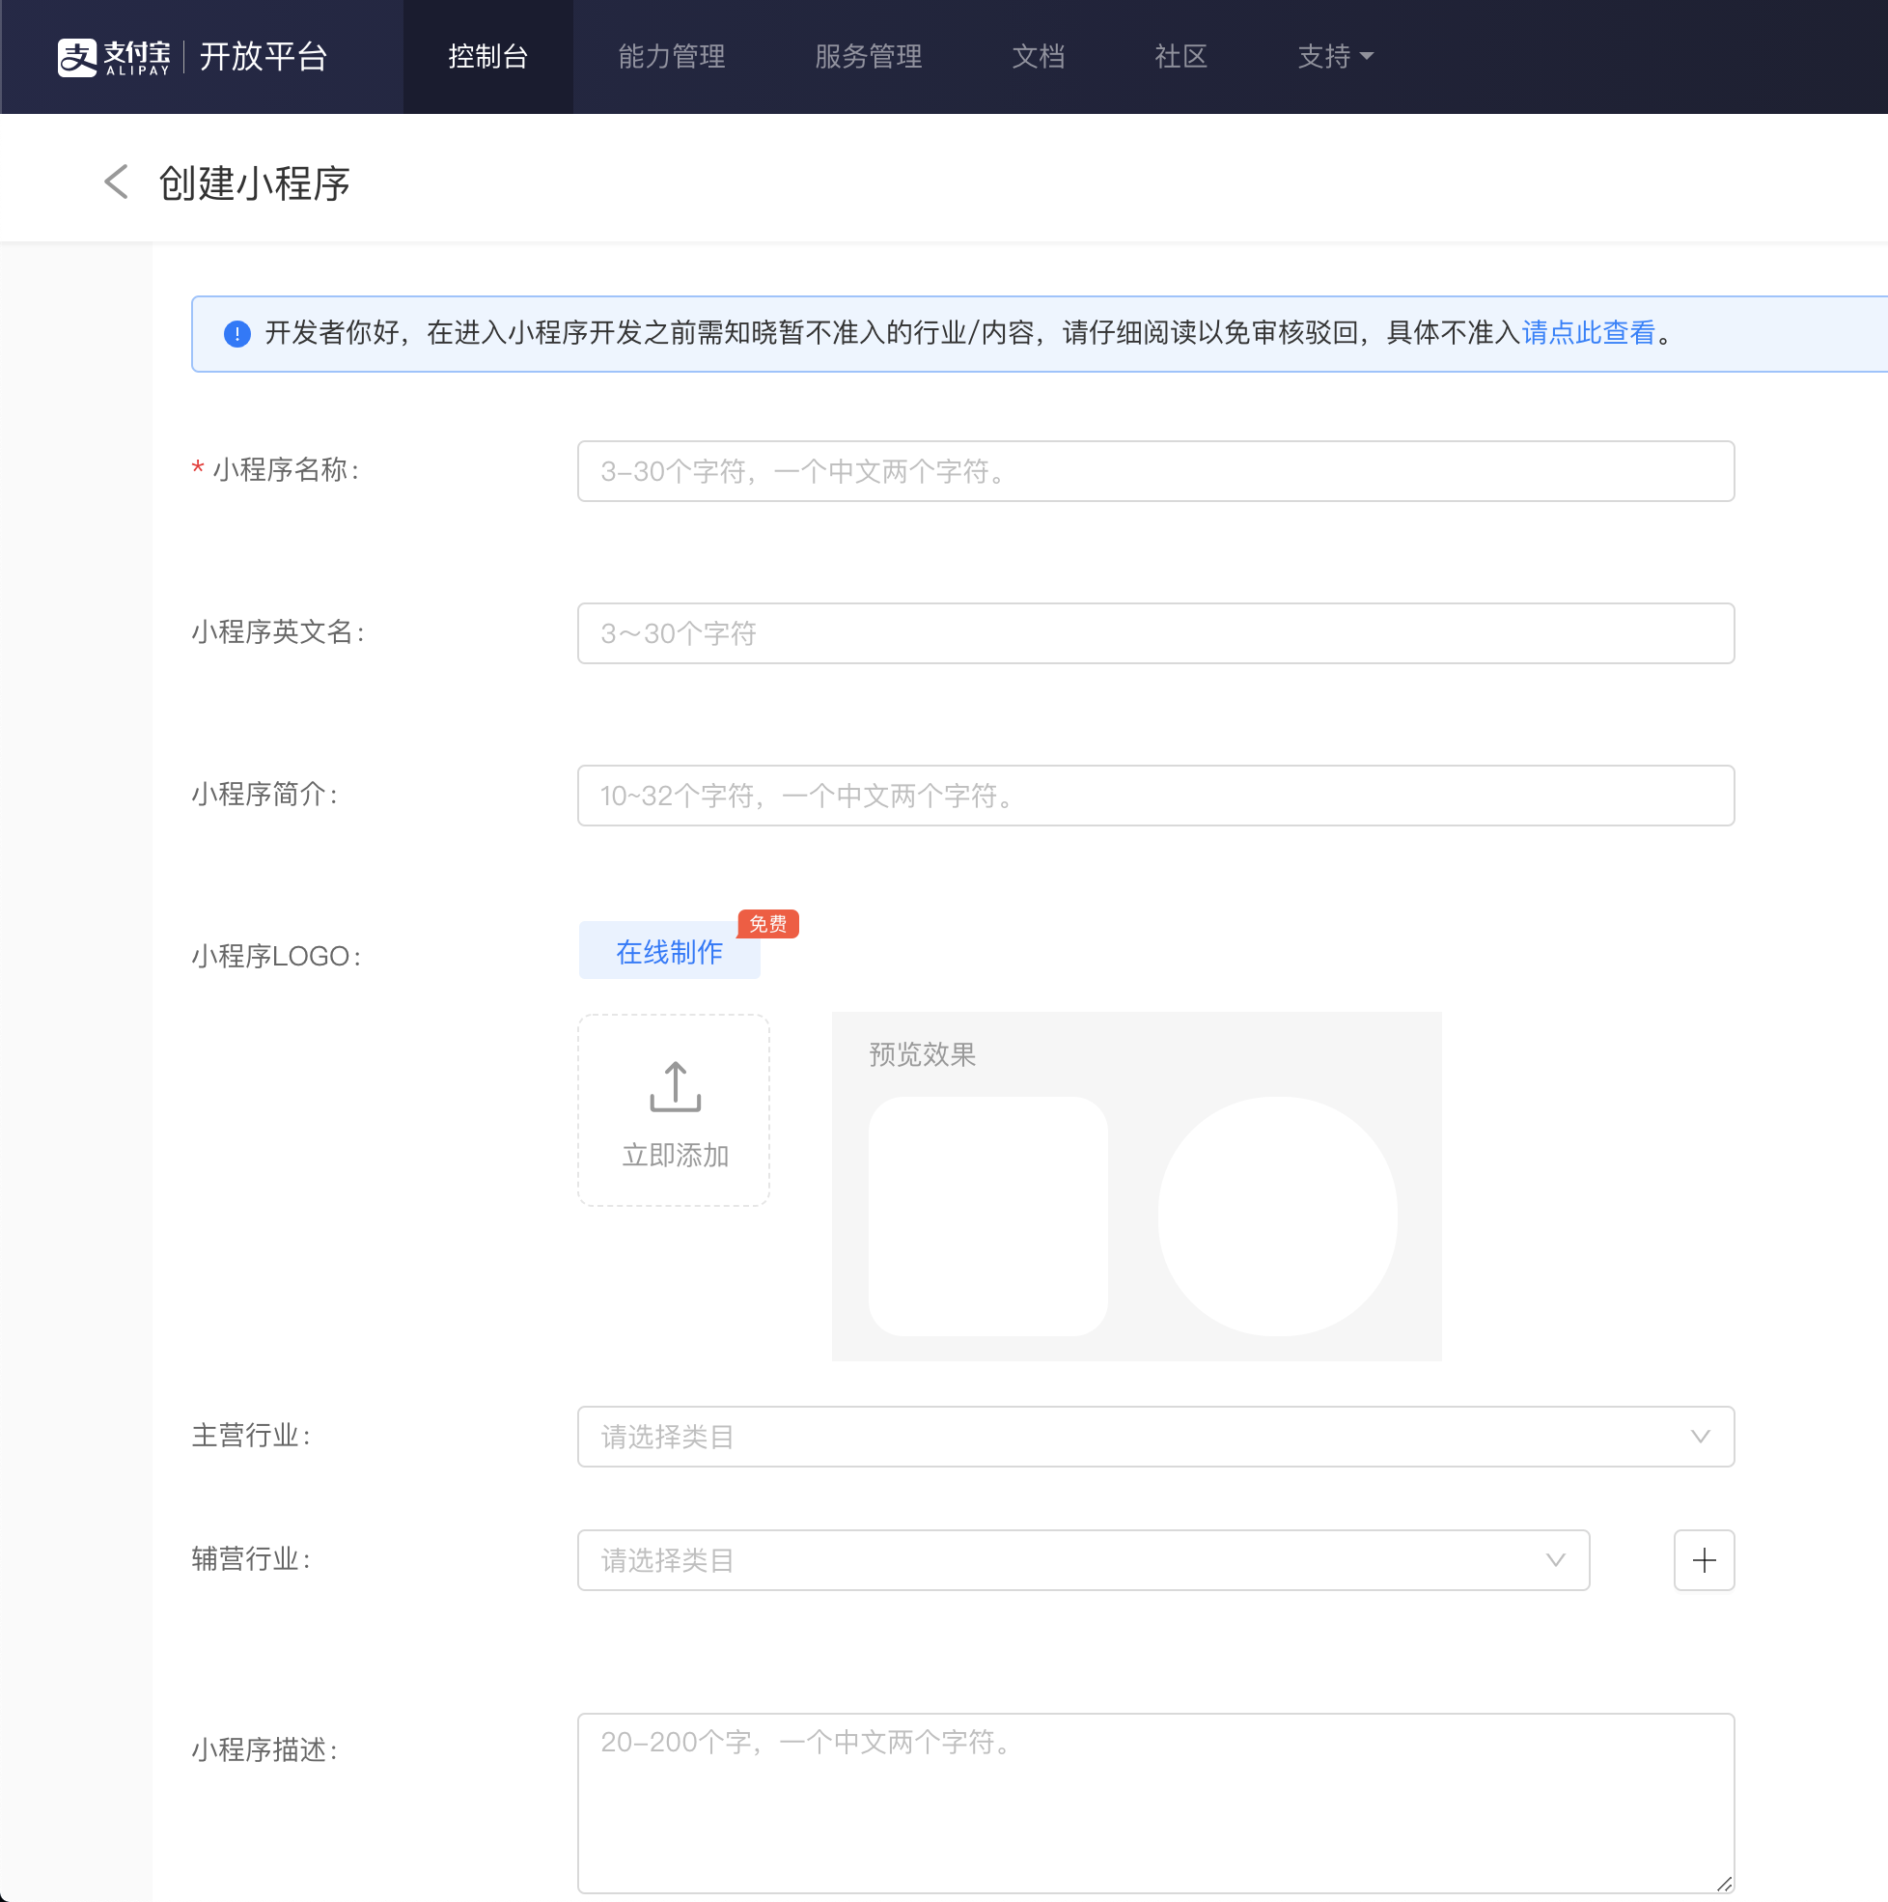Click into 小程序英文名 text field
1888x1902 pixels.
tap(1153, 633)
